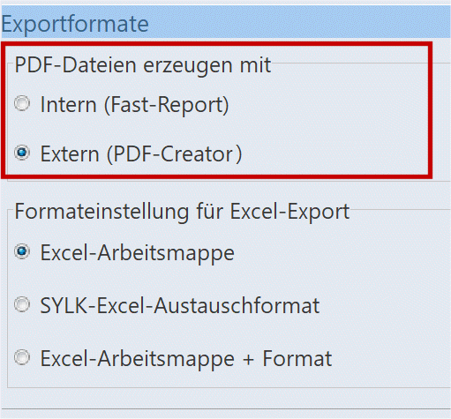Screen dimensions: 451x419
Task: Click the "Extern" label text
Action: (70, 154)
